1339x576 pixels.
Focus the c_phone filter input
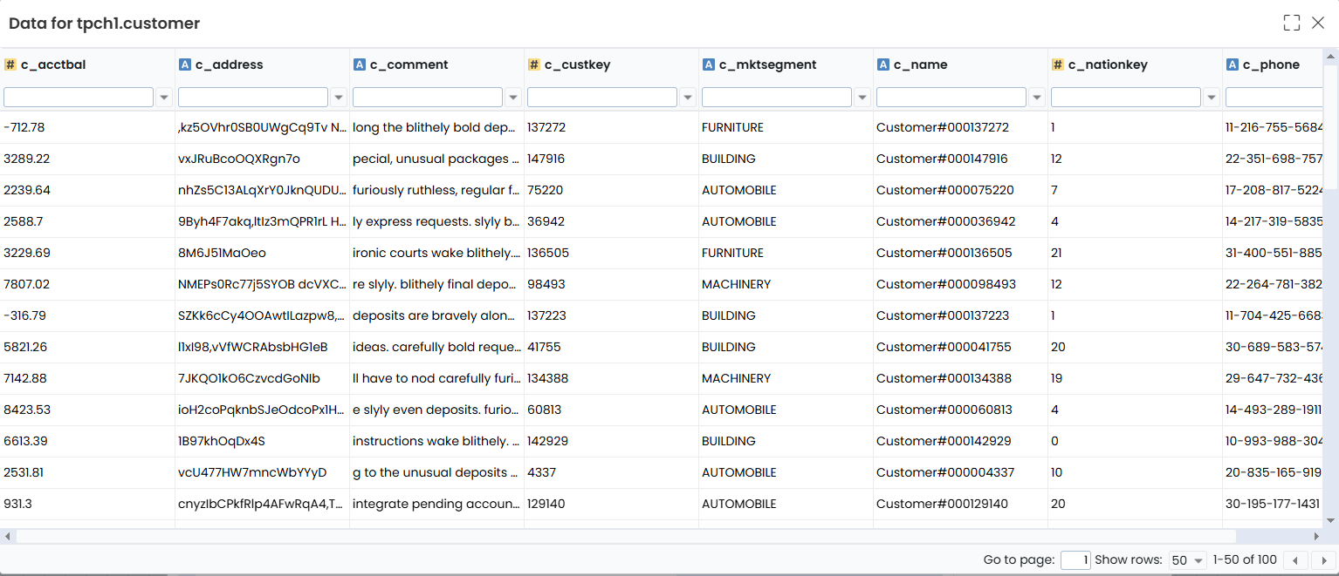1274,97
